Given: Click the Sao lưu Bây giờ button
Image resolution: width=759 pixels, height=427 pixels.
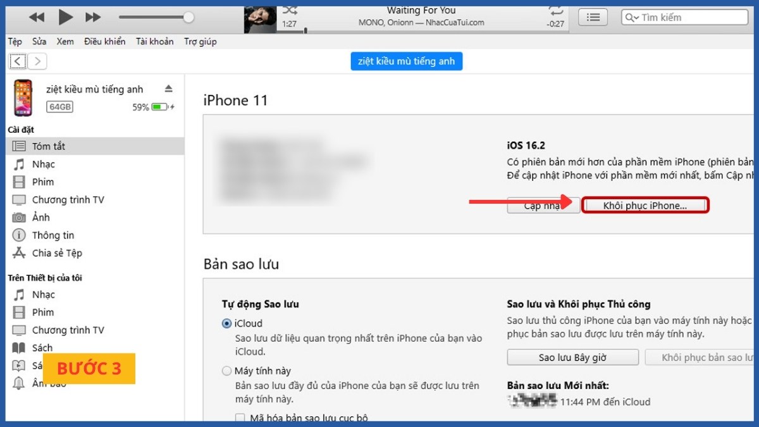Looking at the screenshot, I should (572, 357).
